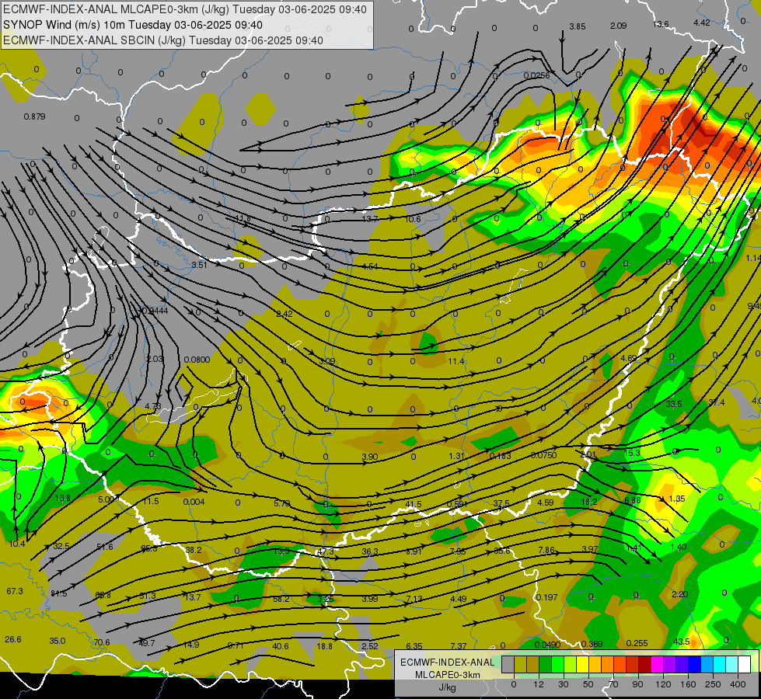Click the map value '3.90'
Viewport: 761px width, 699px height.
[x=370, y=457]
